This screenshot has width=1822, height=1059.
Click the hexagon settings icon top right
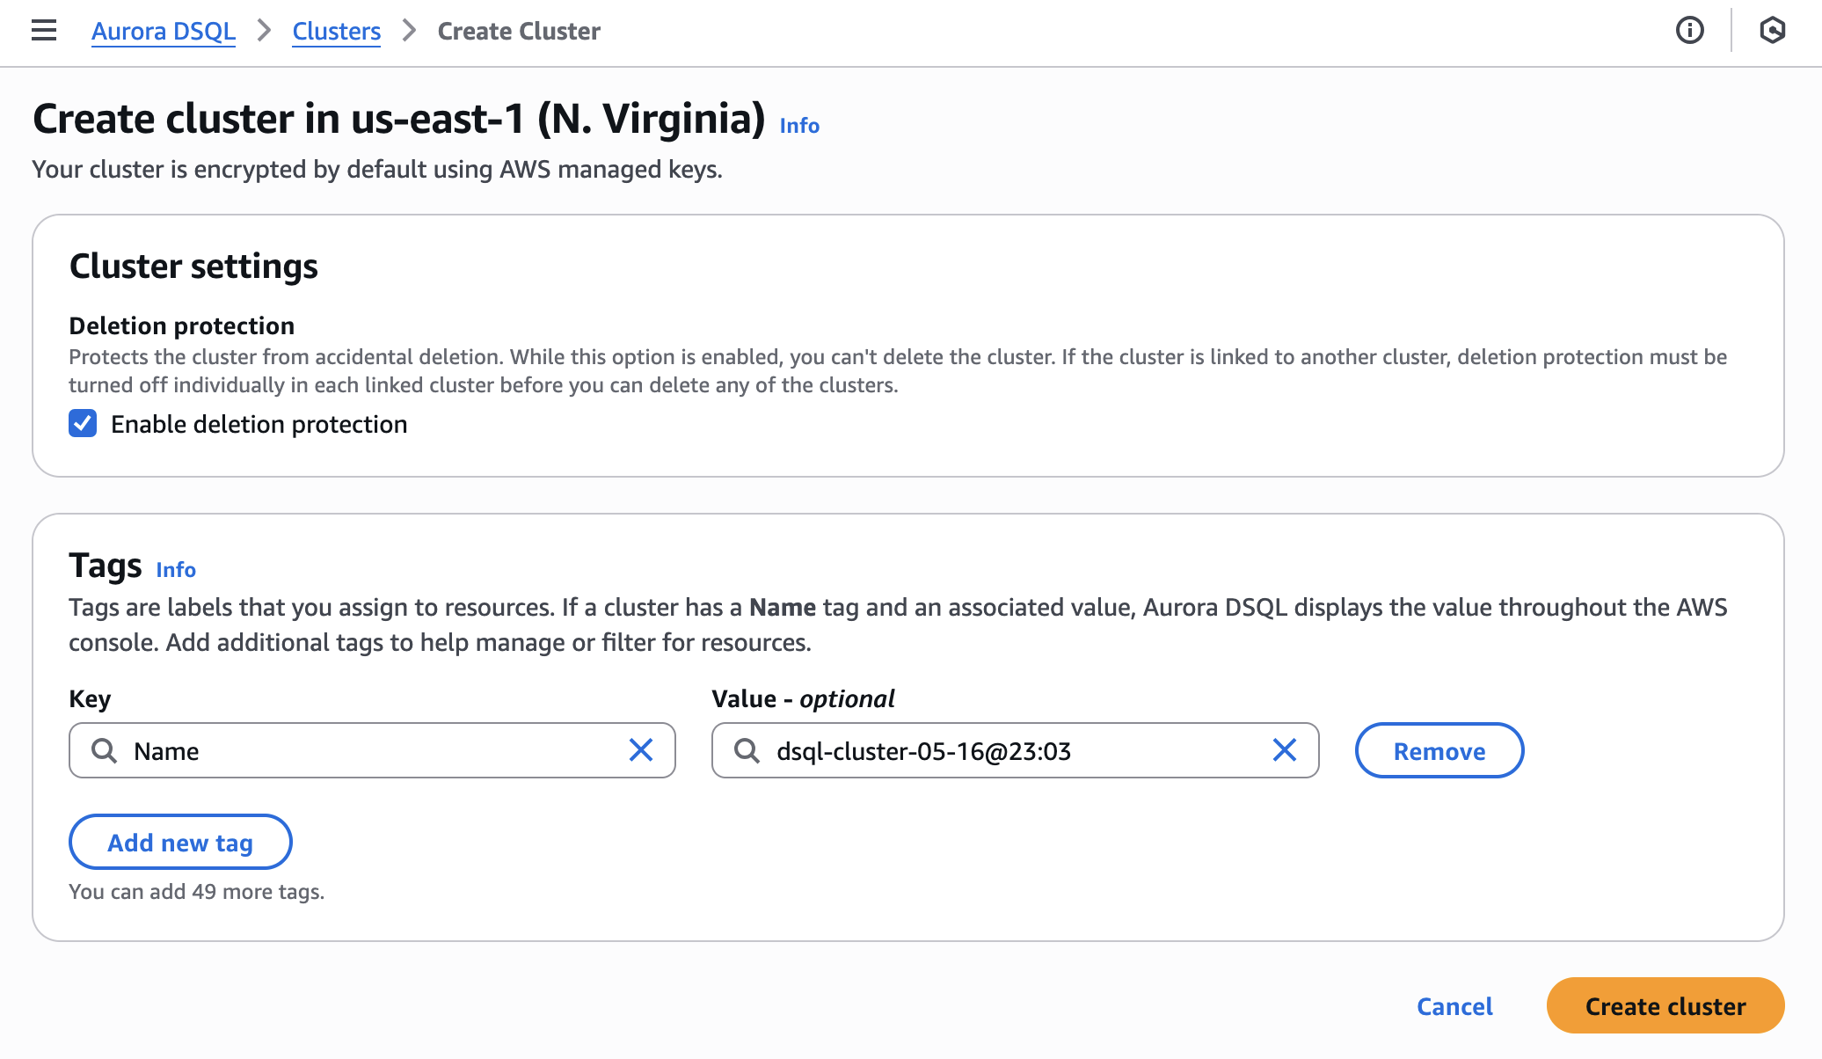click(x=1772, y=31)
